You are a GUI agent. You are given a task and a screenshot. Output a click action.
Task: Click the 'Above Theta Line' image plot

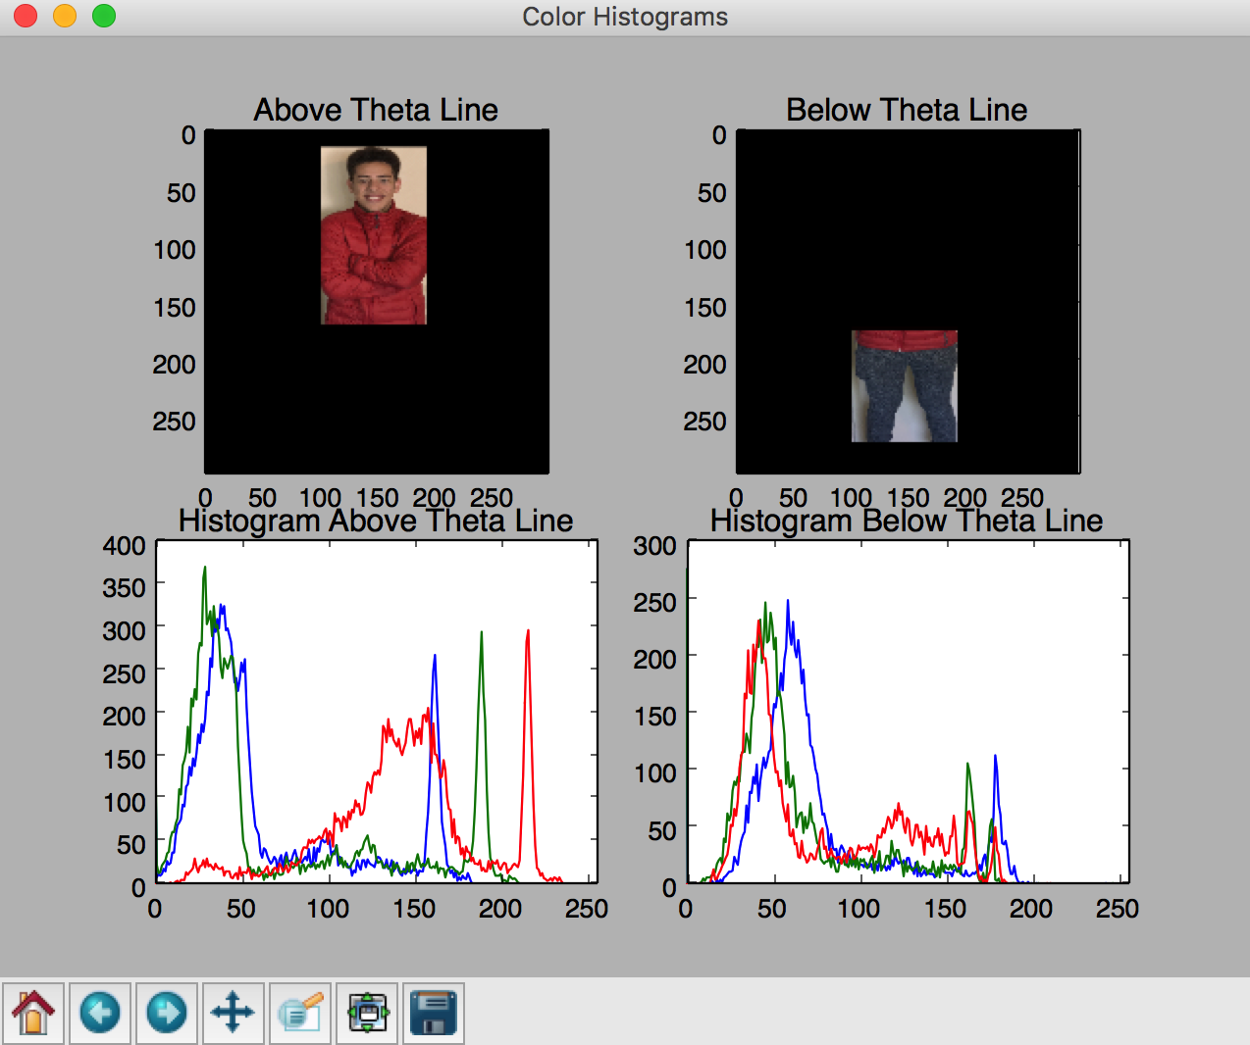[x=377, y=301]
